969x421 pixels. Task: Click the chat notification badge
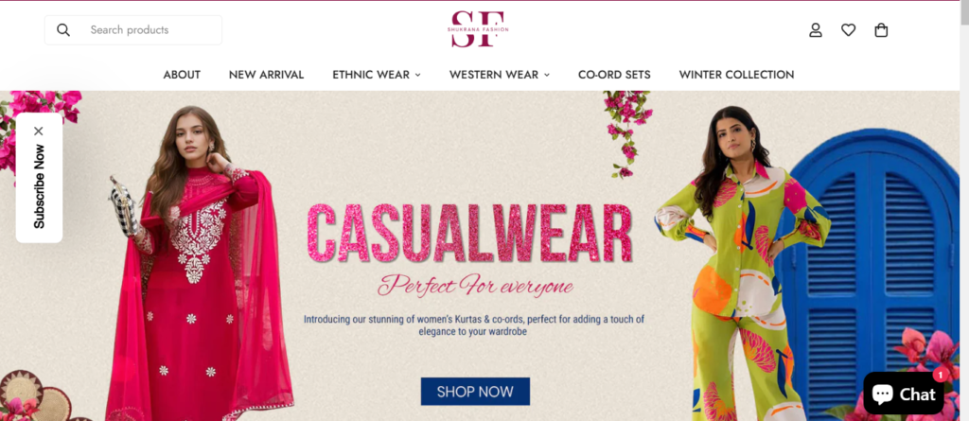point(940,375)
